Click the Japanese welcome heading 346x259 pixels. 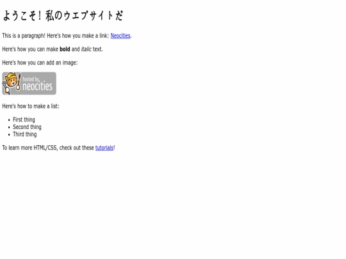click(63, 16)
